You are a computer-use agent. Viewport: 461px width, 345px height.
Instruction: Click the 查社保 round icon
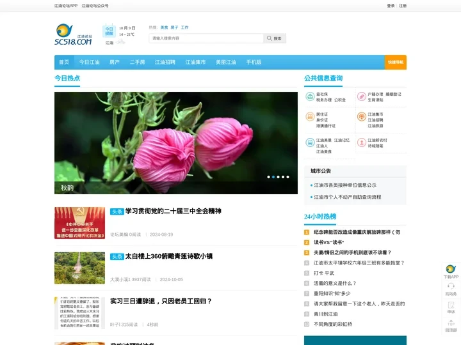click(310, 96)
